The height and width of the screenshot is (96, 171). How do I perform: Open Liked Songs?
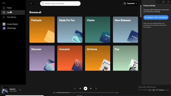click(x=11, y=28)
